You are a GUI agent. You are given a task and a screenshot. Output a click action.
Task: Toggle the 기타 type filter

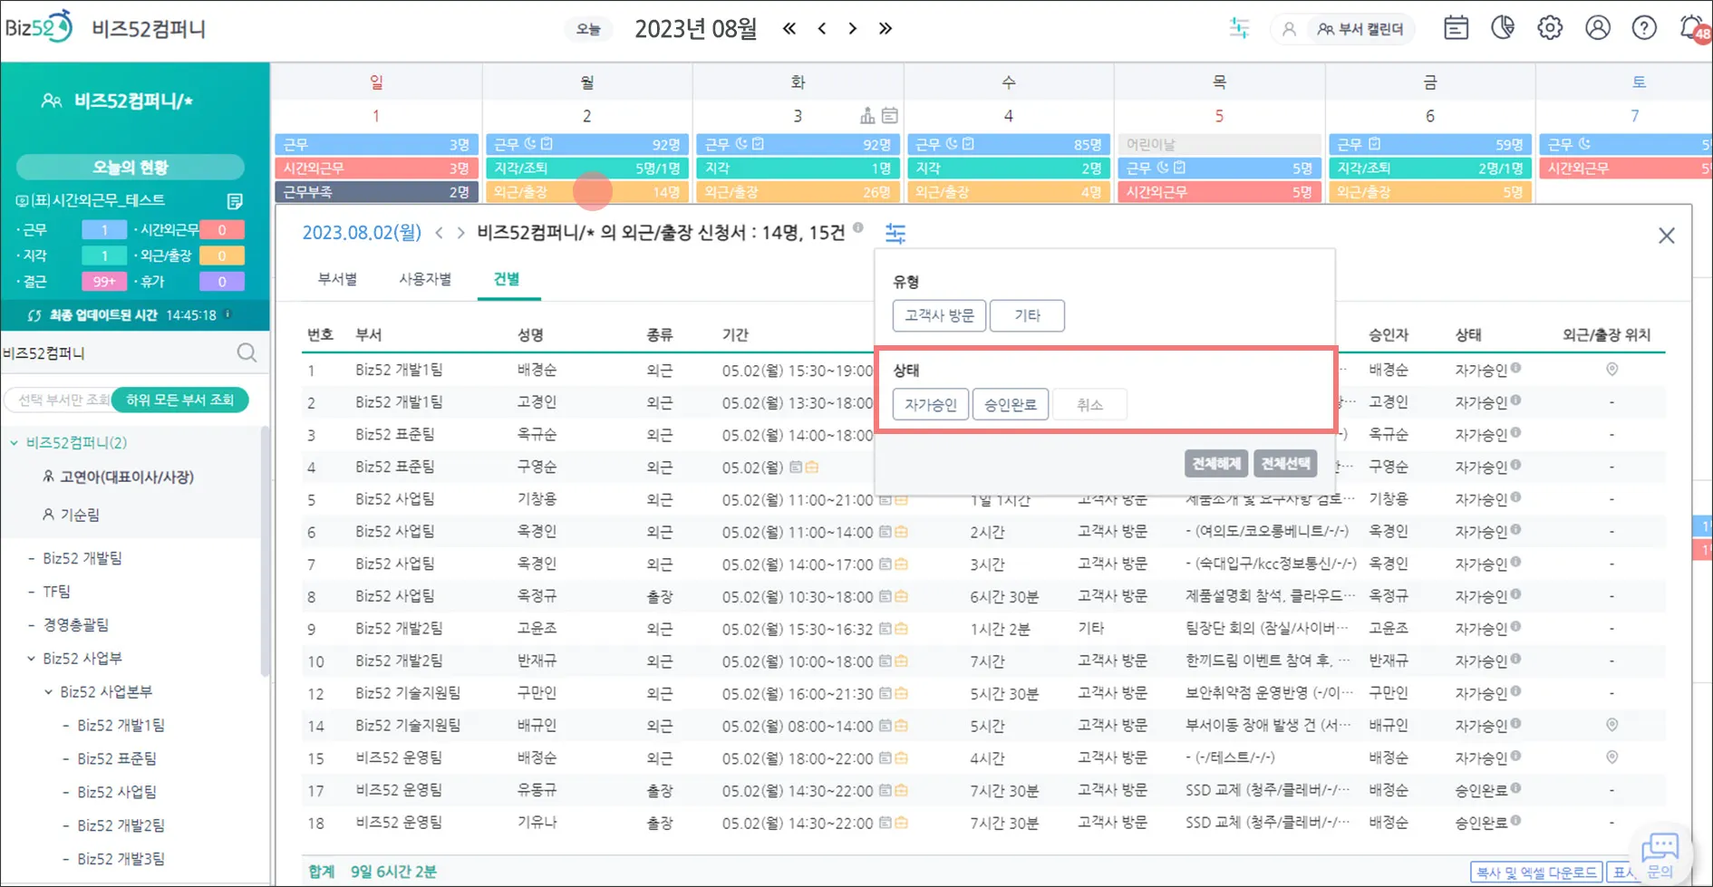click(x=1027, y=315)
